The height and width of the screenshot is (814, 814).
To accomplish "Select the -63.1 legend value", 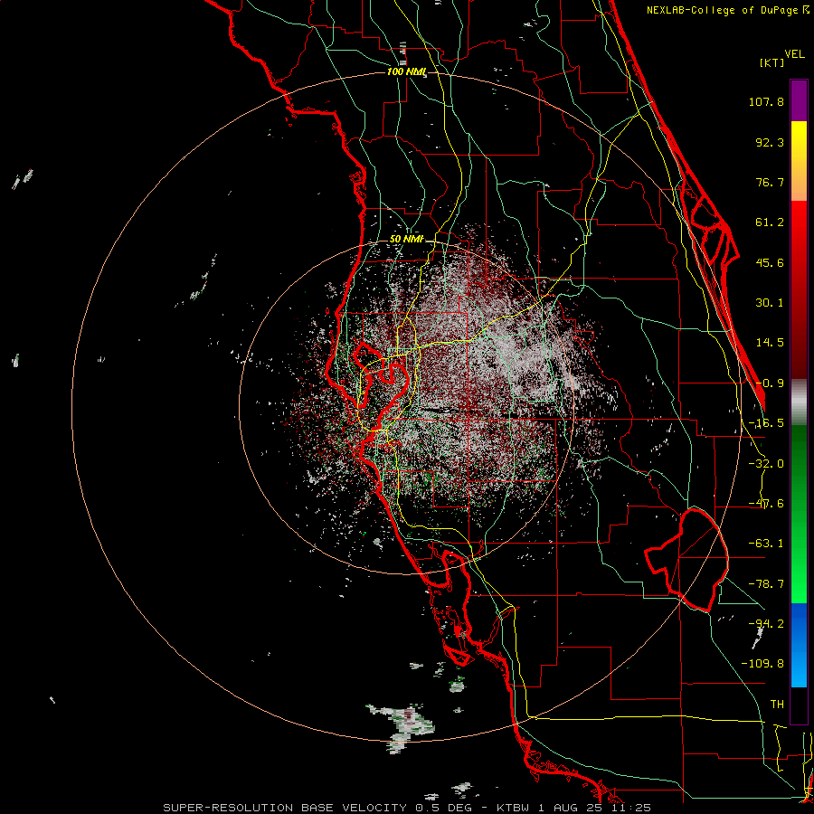I will pos(766,544).
